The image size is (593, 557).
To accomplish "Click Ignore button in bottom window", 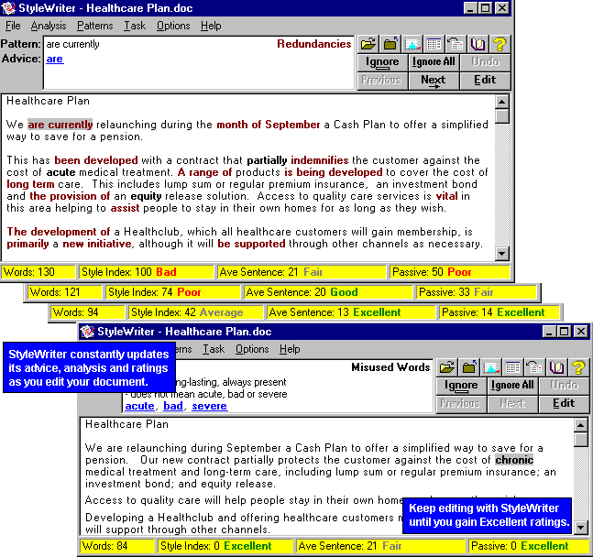I will pos(461,386).
